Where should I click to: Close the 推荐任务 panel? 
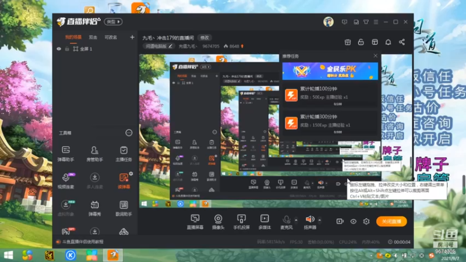pyautogui.click(x=375, y=55)
